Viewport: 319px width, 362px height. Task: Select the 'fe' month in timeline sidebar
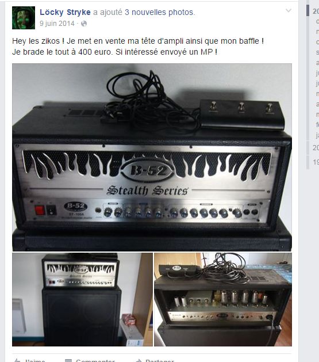click(317, 125)
